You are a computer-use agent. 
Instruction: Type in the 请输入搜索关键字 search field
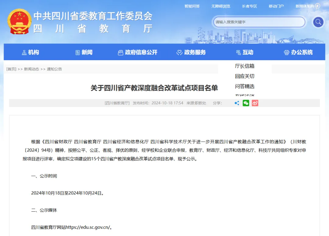[x=259, y=22]
